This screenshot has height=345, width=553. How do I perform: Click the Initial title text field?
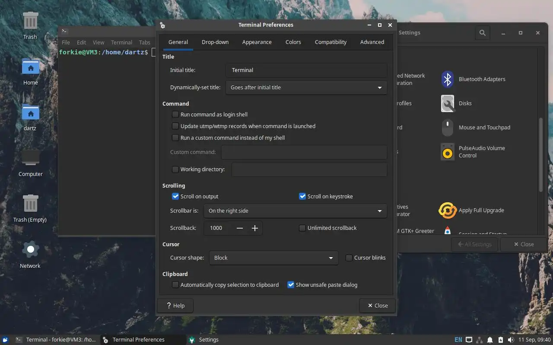click(306, 70)
